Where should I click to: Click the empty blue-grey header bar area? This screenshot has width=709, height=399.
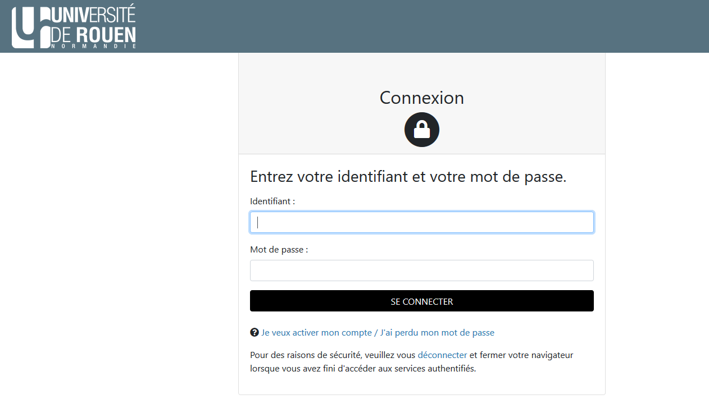[421, 26]
